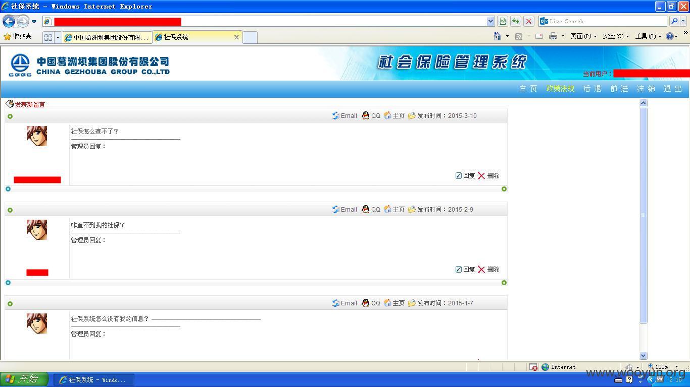
Task: Click the home page icon in the command bar
Action: tap(498, 36)
